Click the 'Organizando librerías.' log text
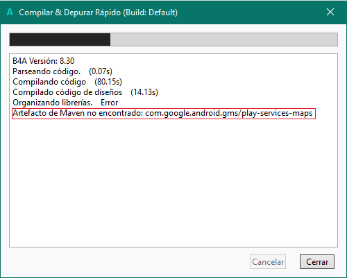Viewport: 347px width, 278px height. (52, 103)
